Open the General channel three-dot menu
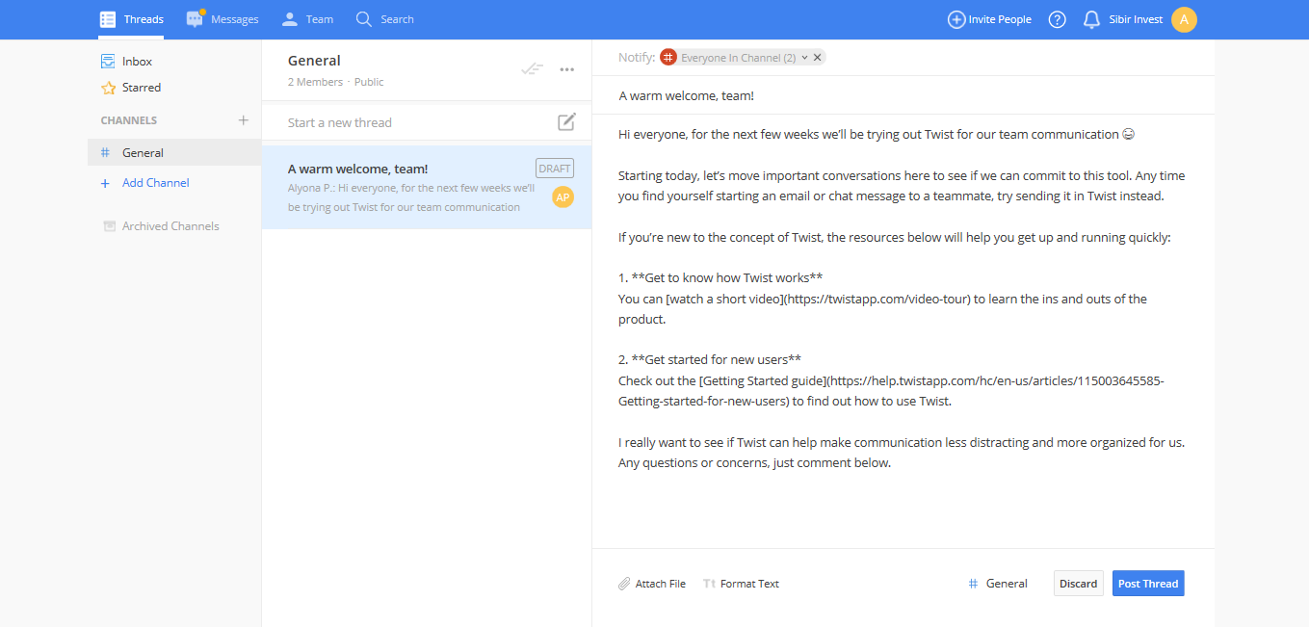The image size is (1309, 627). 567,69
